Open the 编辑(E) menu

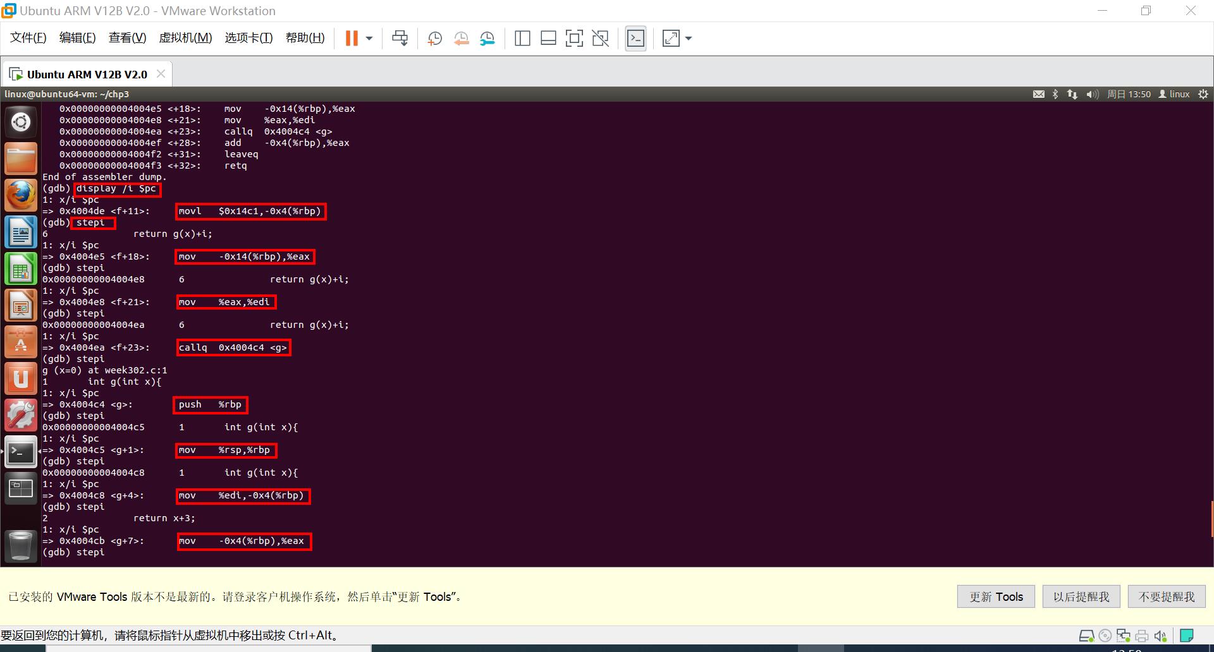77,38
